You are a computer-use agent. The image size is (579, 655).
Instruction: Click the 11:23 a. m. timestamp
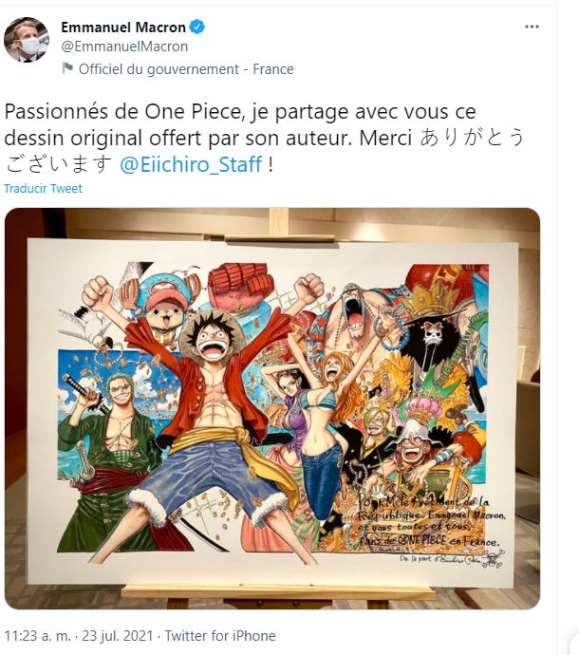tap(38, 636)
